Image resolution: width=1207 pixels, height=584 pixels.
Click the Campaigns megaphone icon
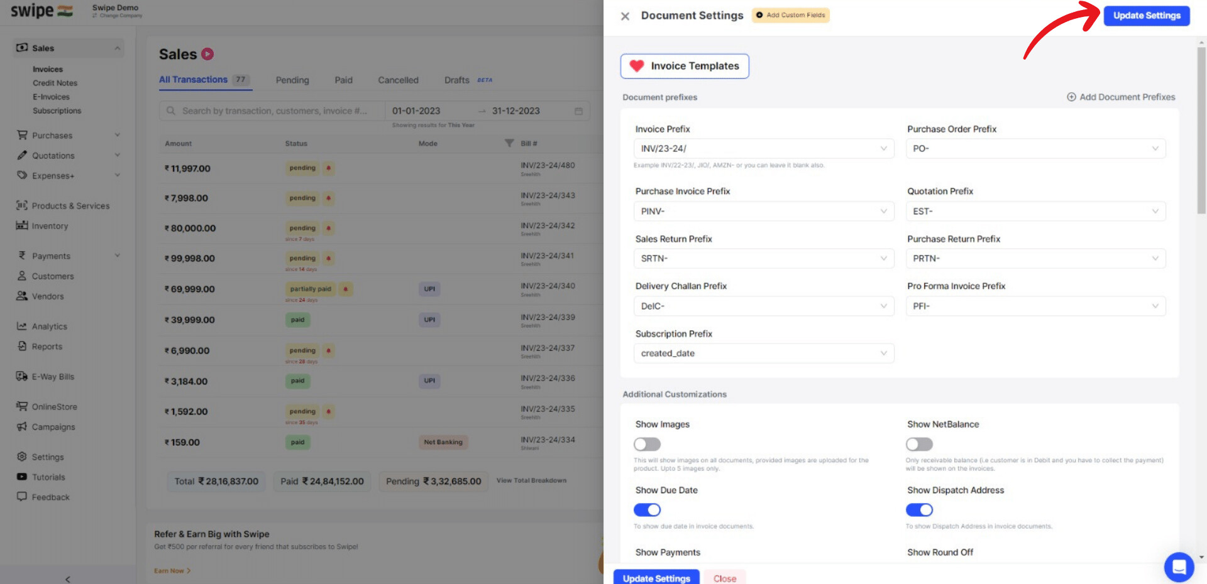22,426
